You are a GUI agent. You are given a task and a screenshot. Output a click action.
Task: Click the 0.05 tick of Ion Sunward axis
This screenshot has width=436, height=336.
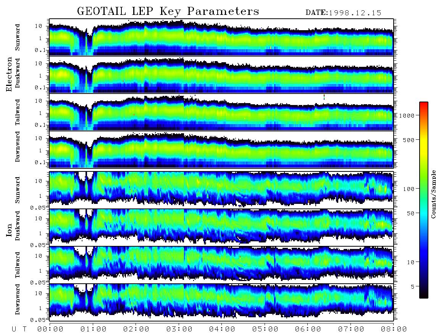tap(37, 207)
